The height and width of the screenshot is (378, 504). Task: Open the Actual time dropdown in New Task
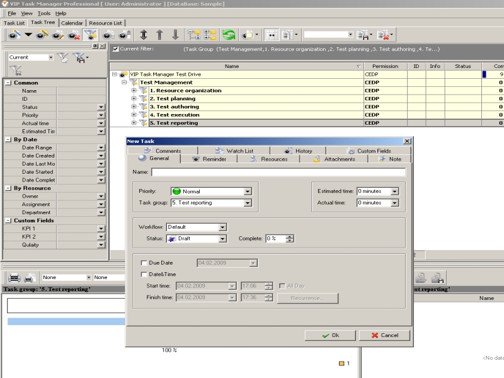394,203
